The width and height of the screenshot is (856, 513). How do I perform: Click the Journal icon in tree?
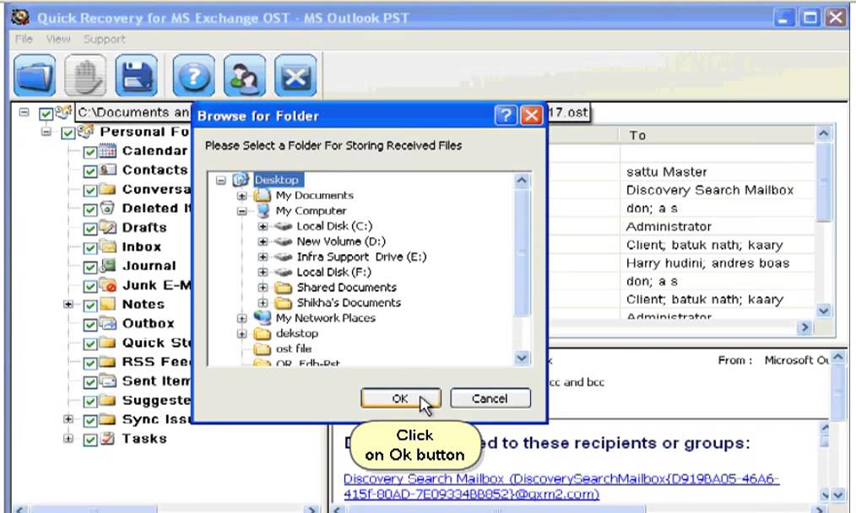108,266
